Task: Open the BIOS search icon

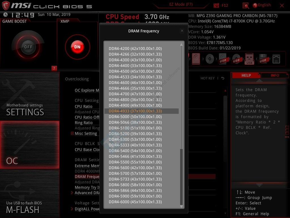Action: (246, 5)
